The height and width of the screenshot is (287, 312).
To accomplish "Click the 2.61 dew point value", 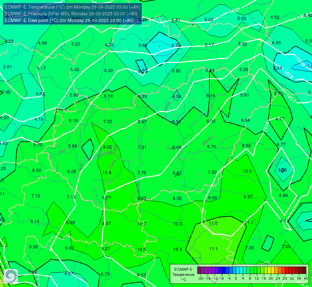I will coord(7,67).
